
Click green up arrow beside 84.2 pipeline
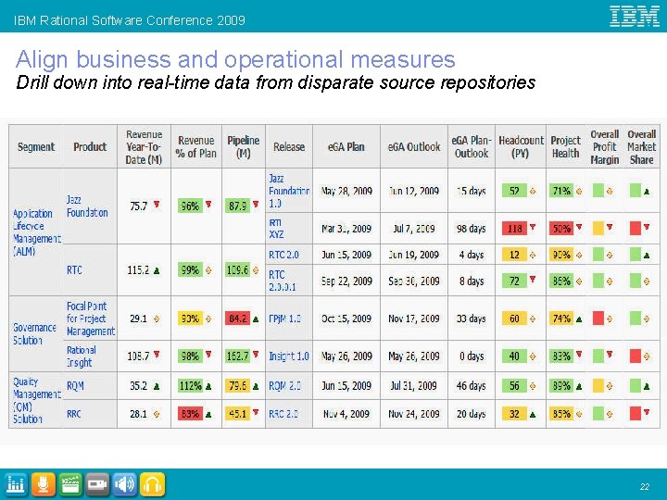(256, 319)
